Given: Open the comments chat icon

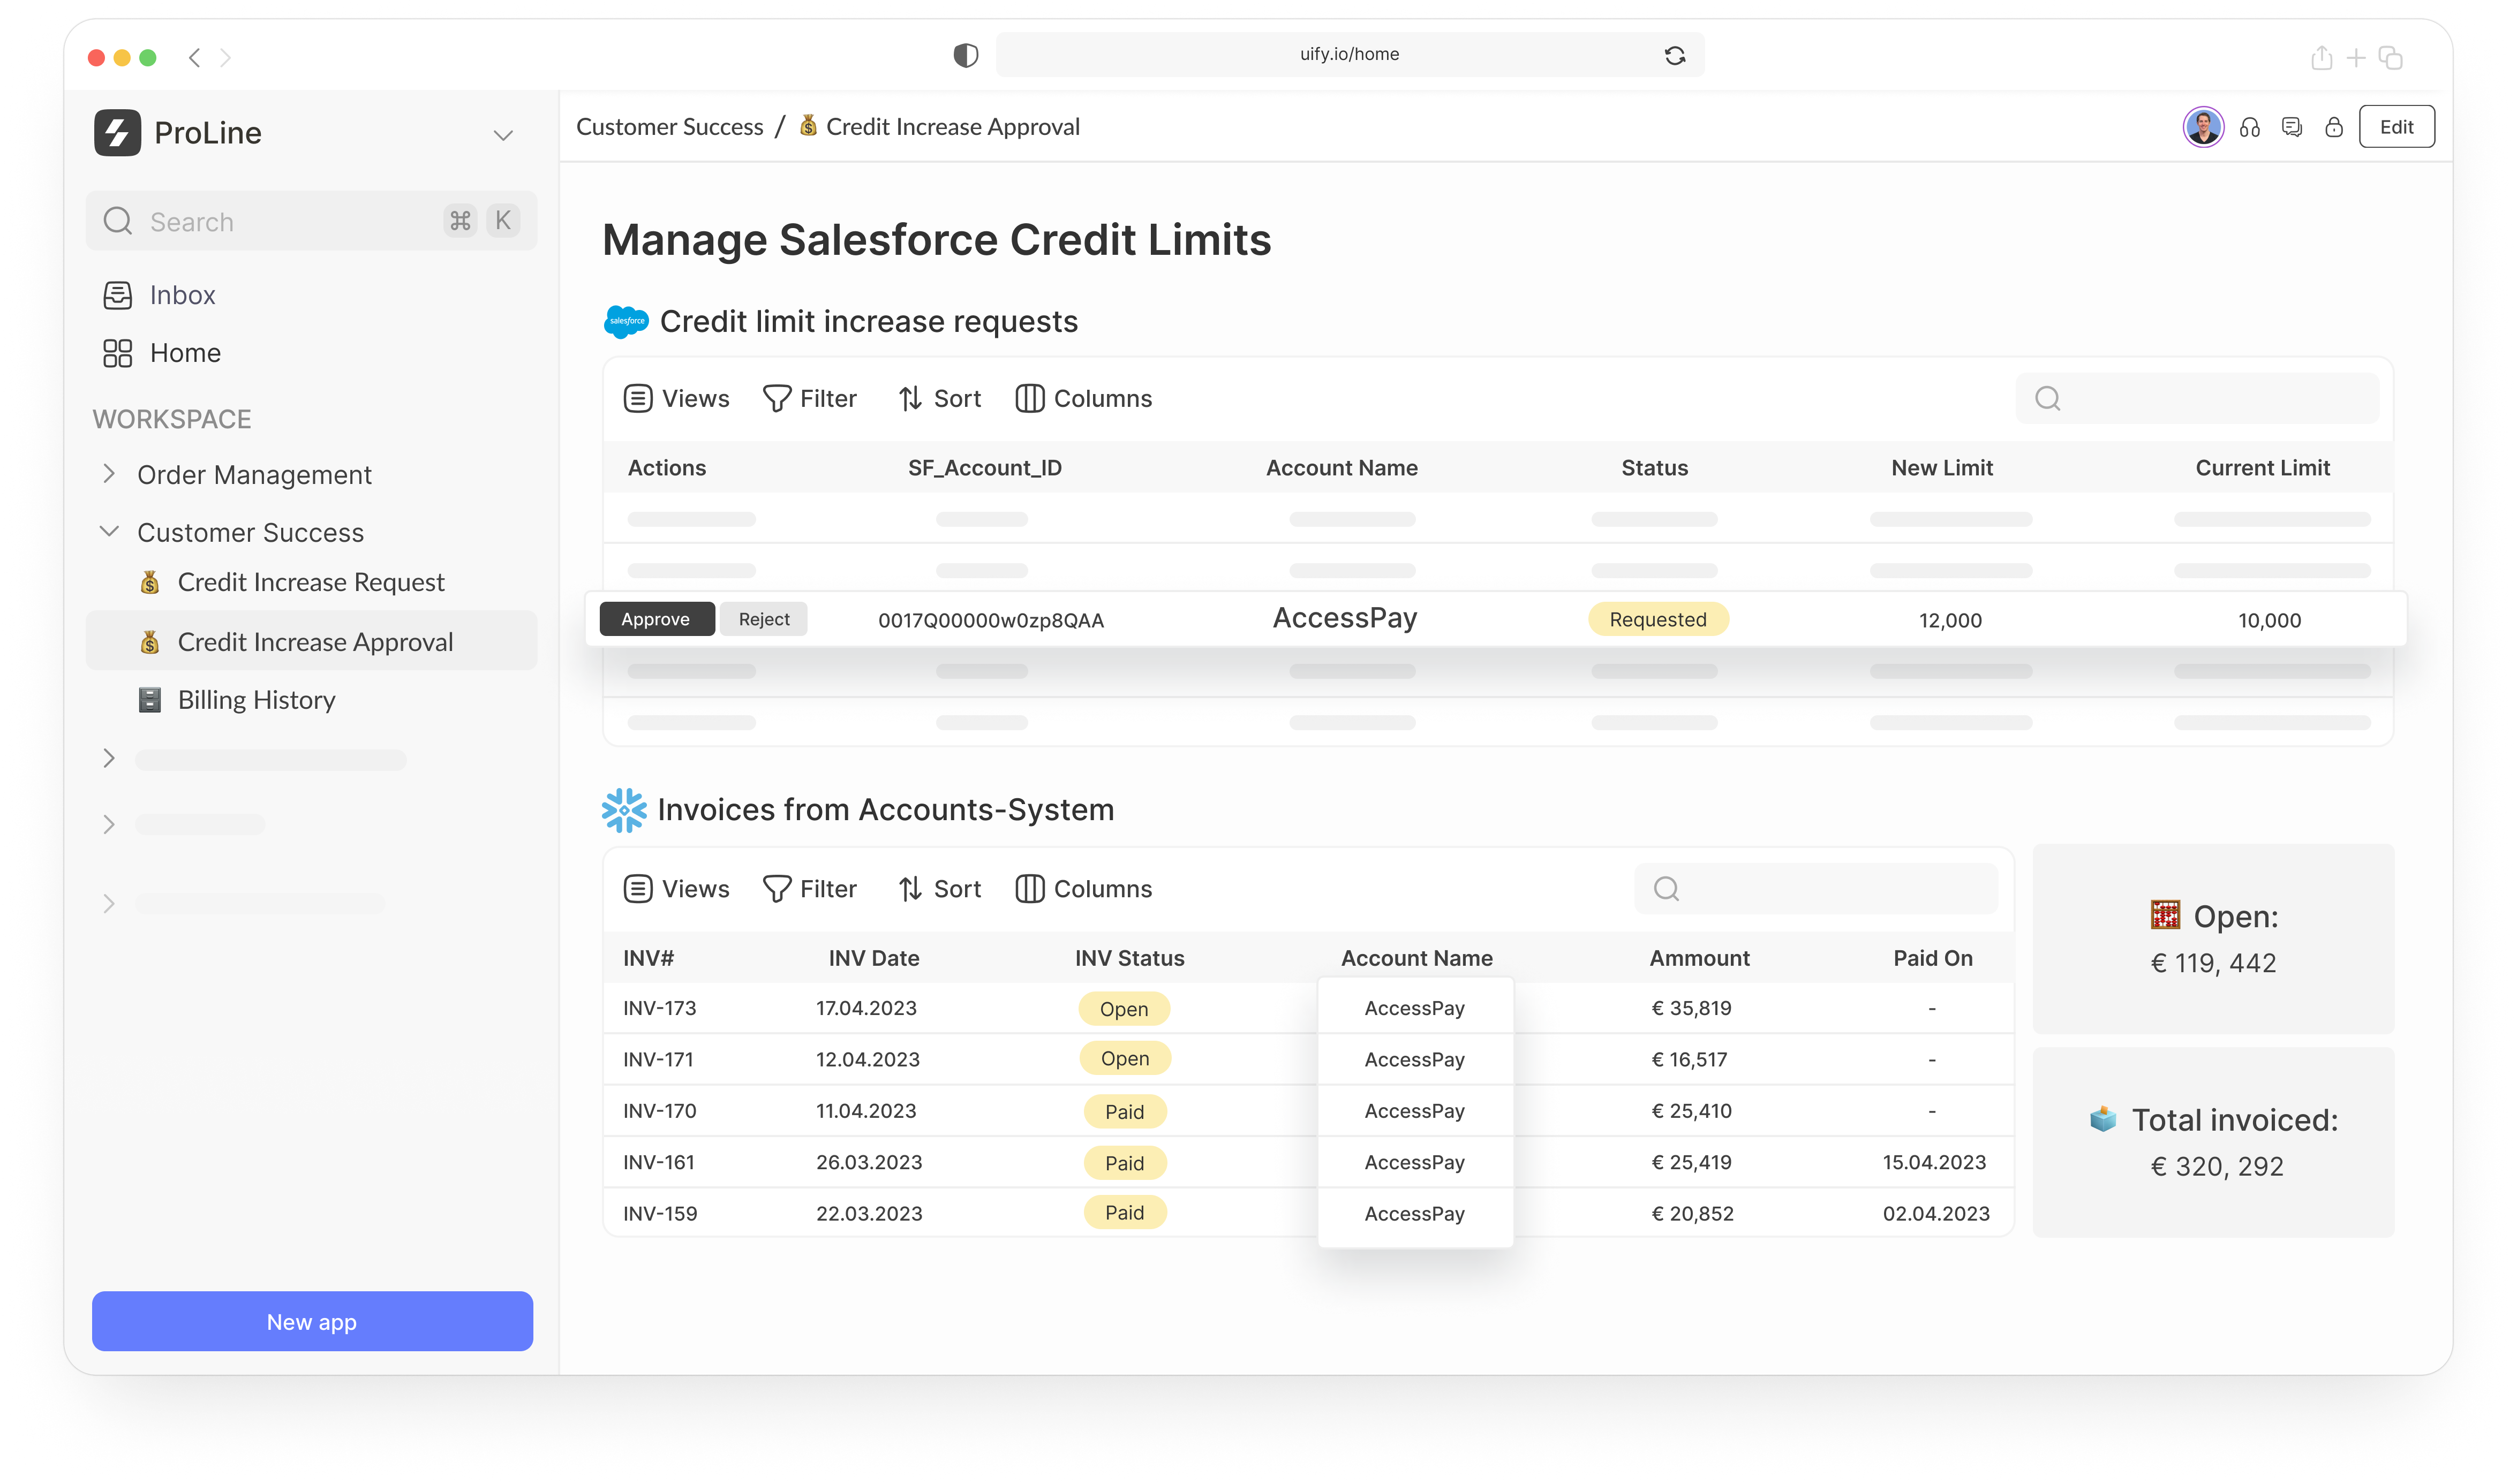Looking at the screenshot, I should point(2291,127).
